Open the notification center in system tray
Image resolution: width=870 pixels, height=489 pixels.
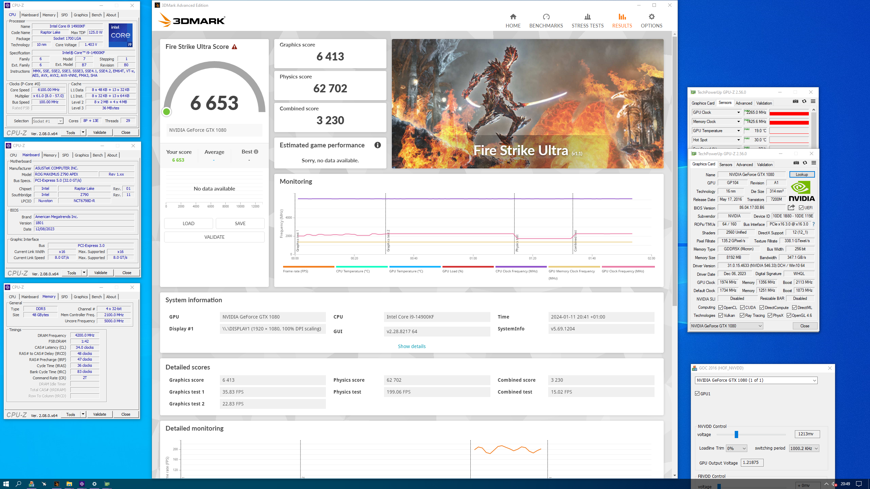click(859, 484)
